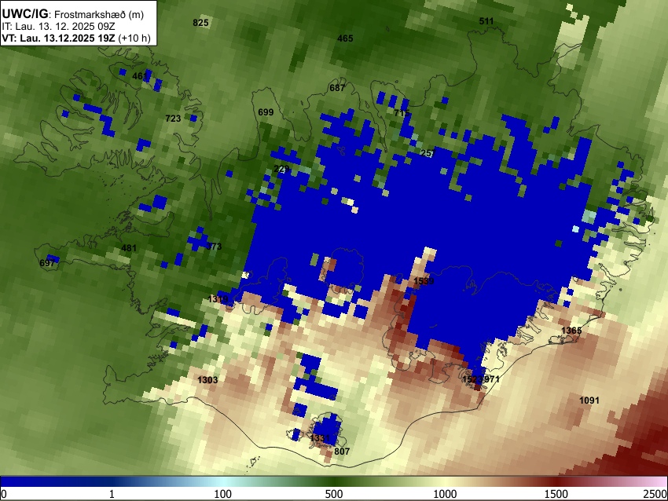
Task: Click the IT: Lau. 13. 12. 2025 09Z line
Action: (x=58, y=27)
